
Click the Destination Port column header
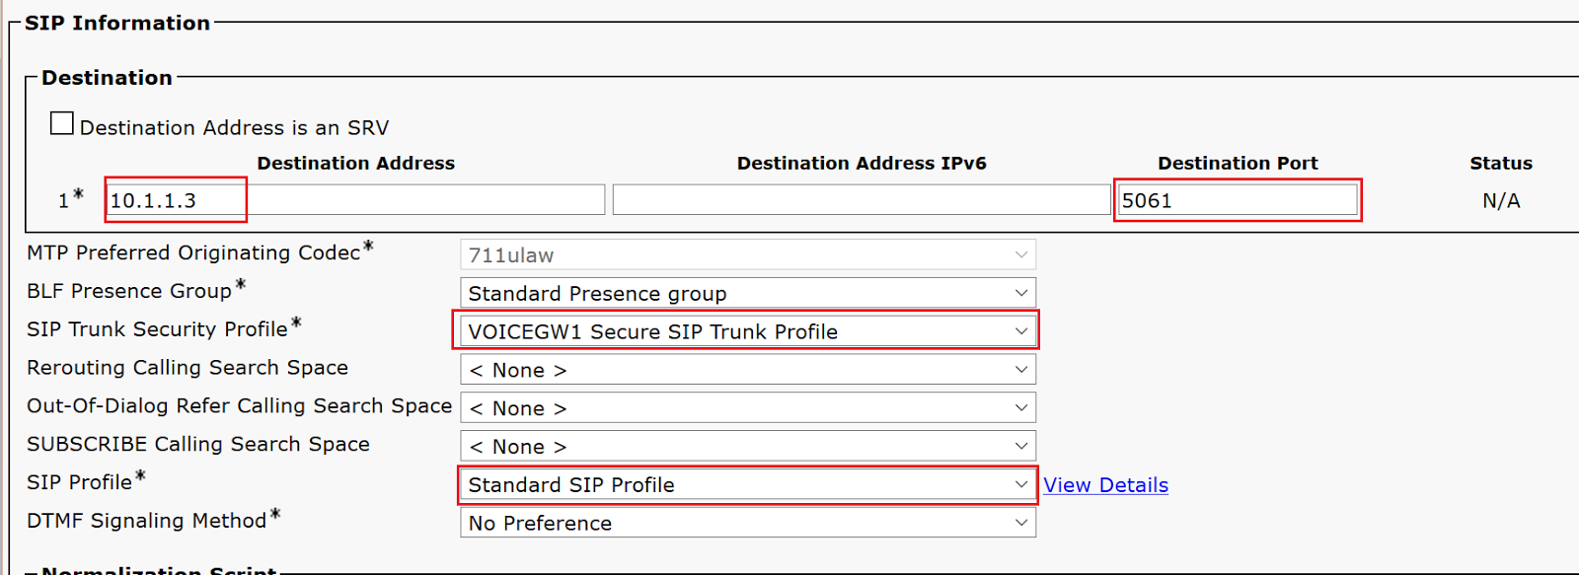(1238, 163)
